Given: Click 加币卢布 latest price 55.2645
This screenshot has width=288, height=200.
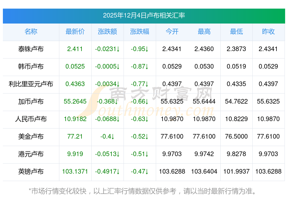Looking at the screenshot, I should [x=75, y=102].
